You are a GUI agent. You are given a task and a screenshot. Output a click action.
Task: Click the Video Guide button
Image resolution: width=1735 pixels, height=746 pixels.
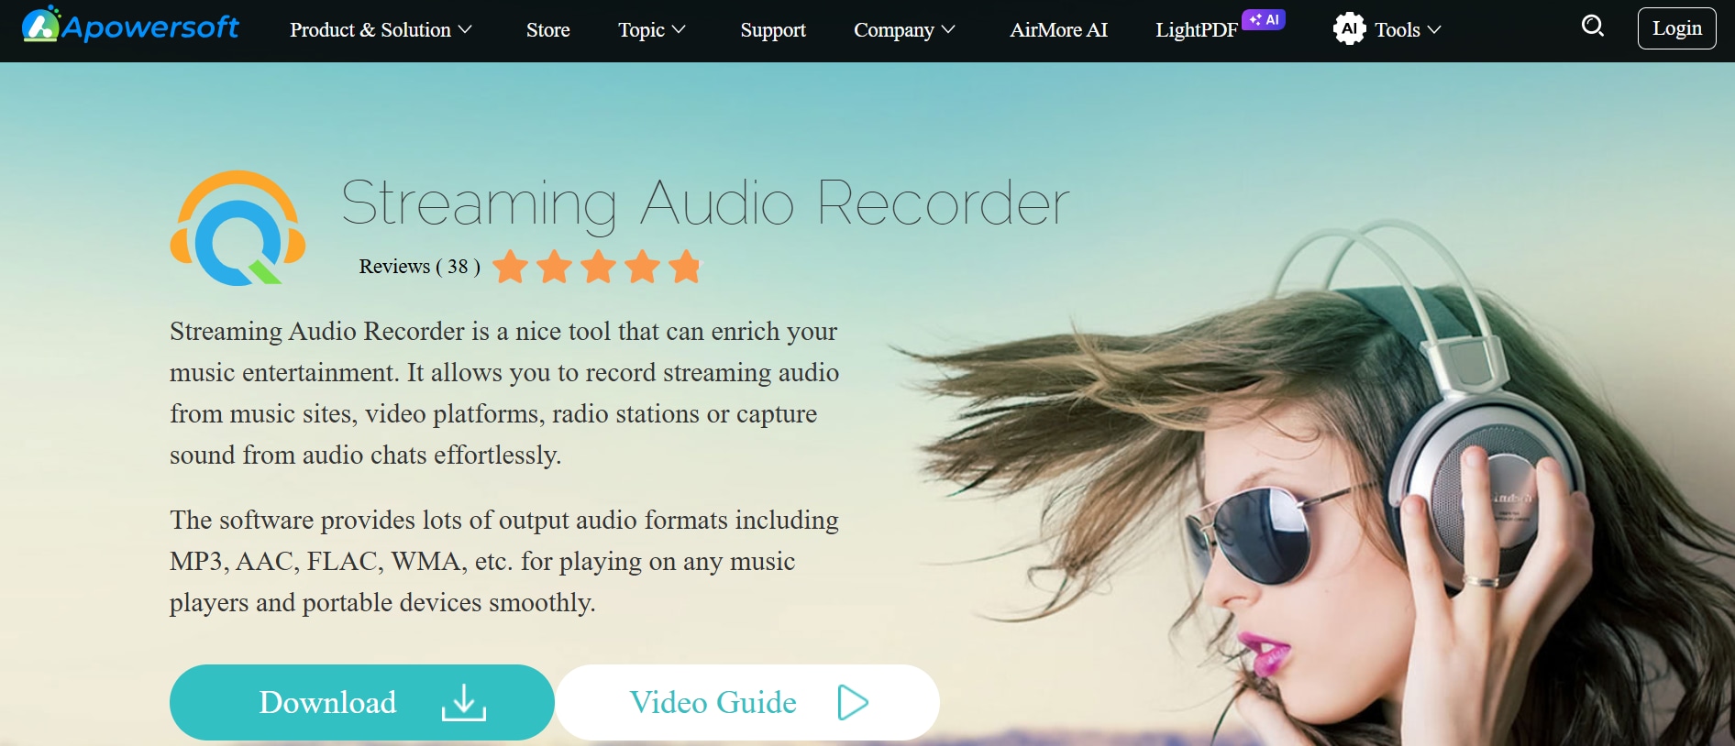point(748,702)
